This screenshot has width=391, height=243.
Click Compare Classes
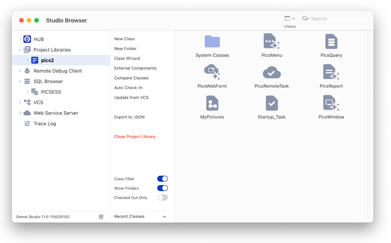coord(131,78)
